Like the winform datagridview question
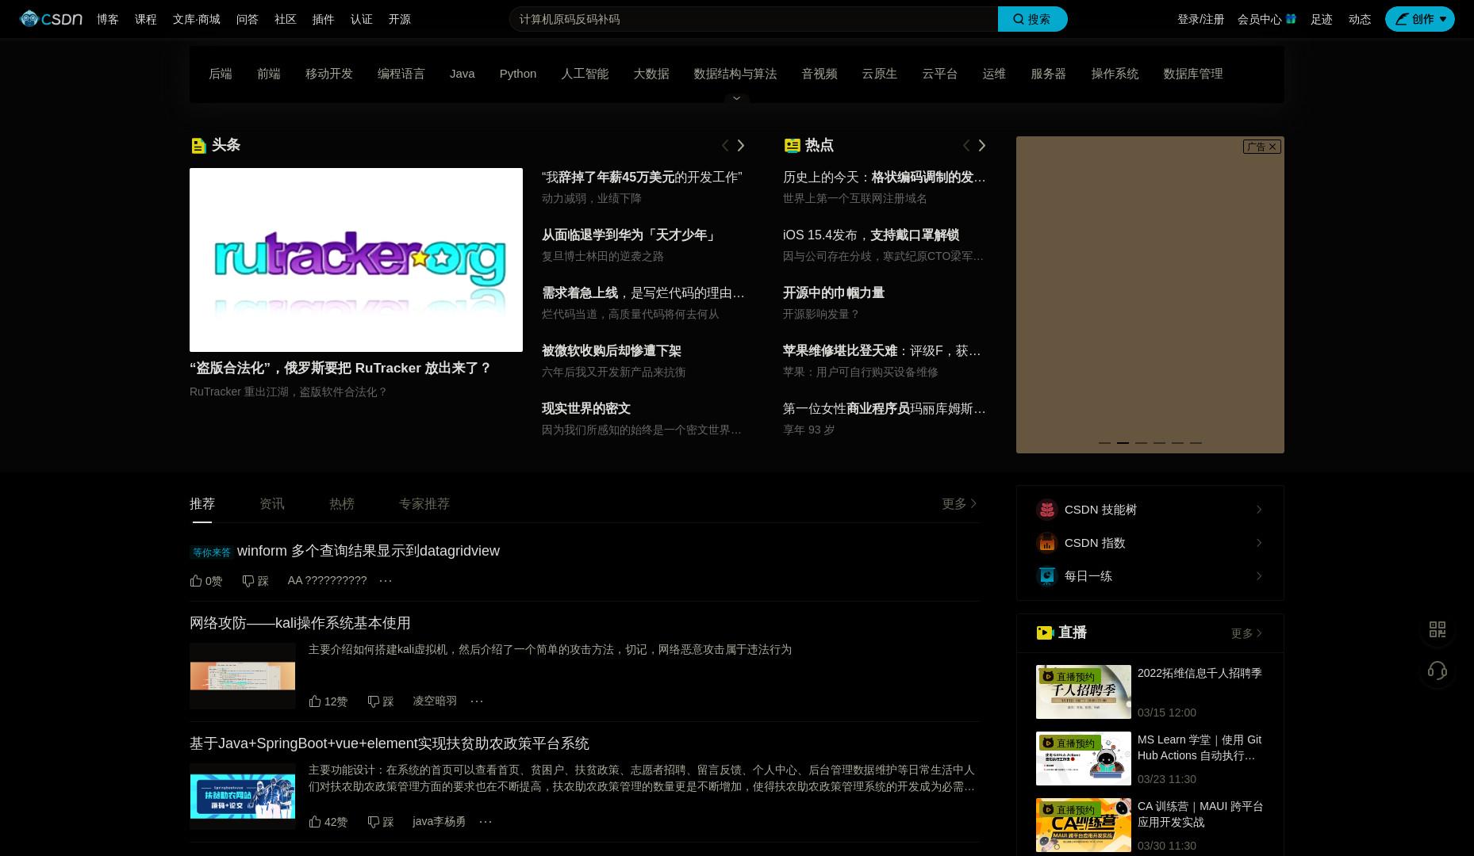This screenshot has height=856, width=1474. click(206, 581)
